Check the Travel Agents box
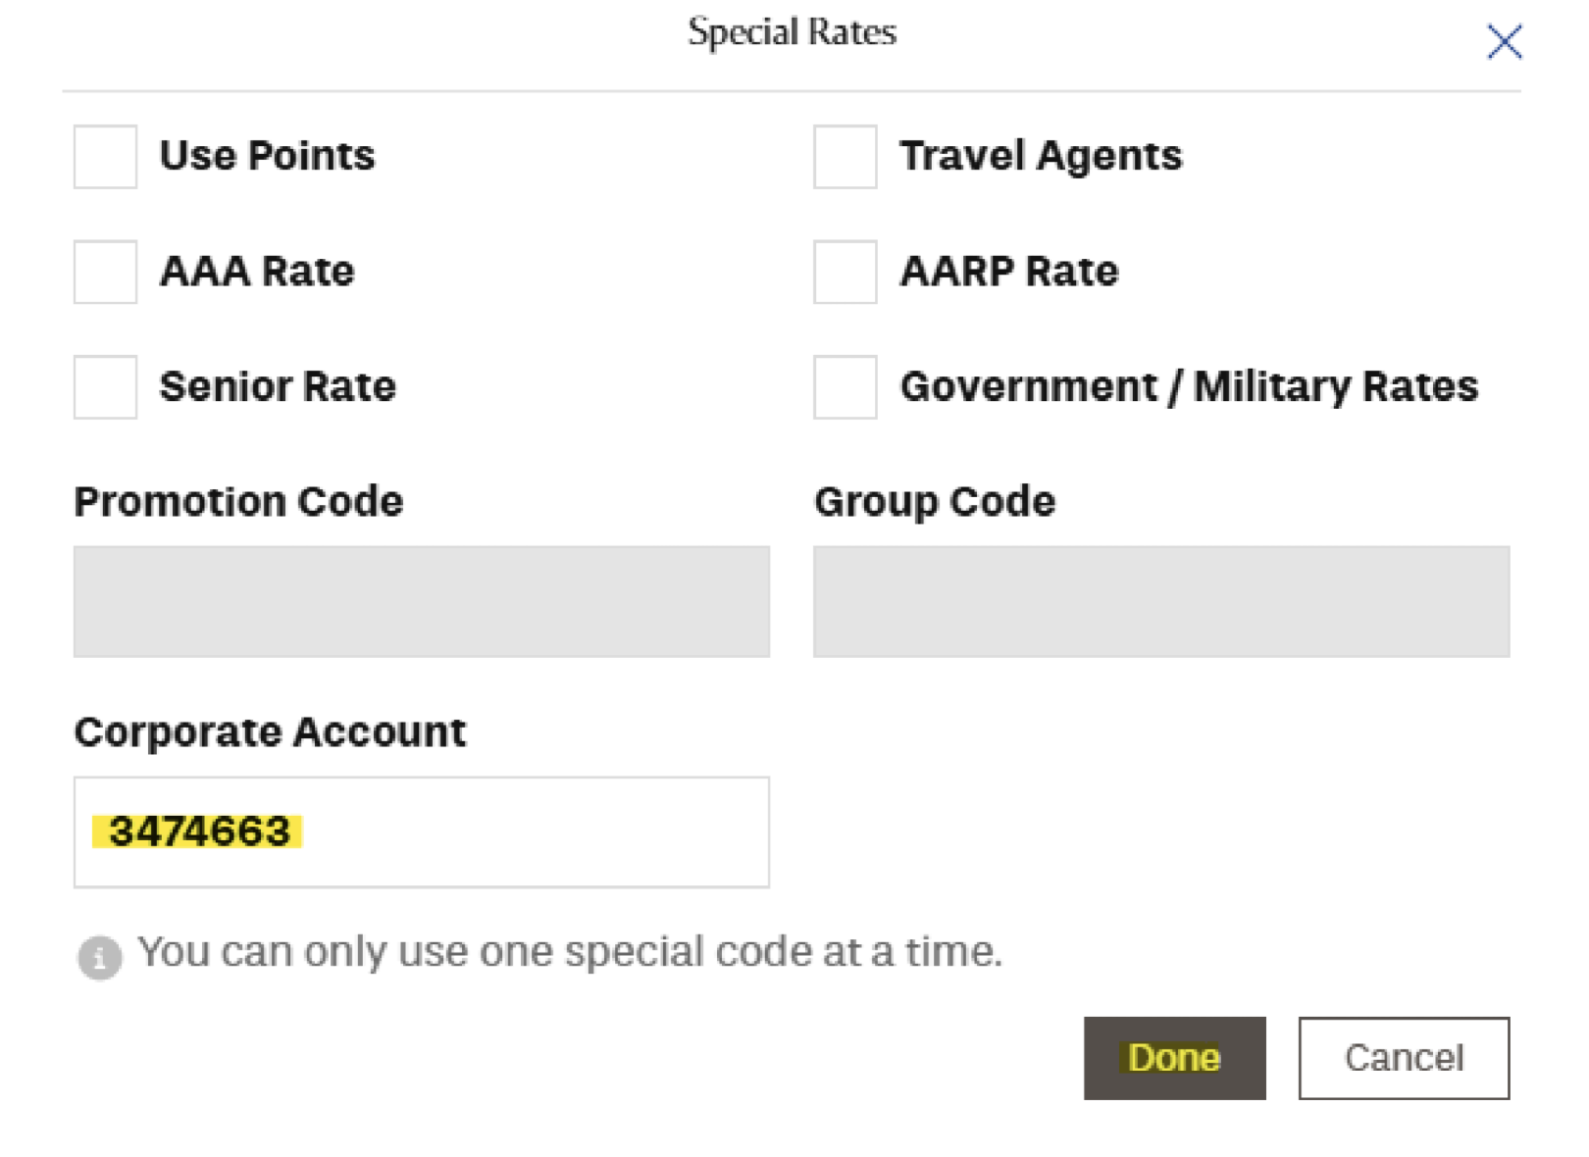The width and height of the screenshot is (1589, 1157). tap(845, 157)
